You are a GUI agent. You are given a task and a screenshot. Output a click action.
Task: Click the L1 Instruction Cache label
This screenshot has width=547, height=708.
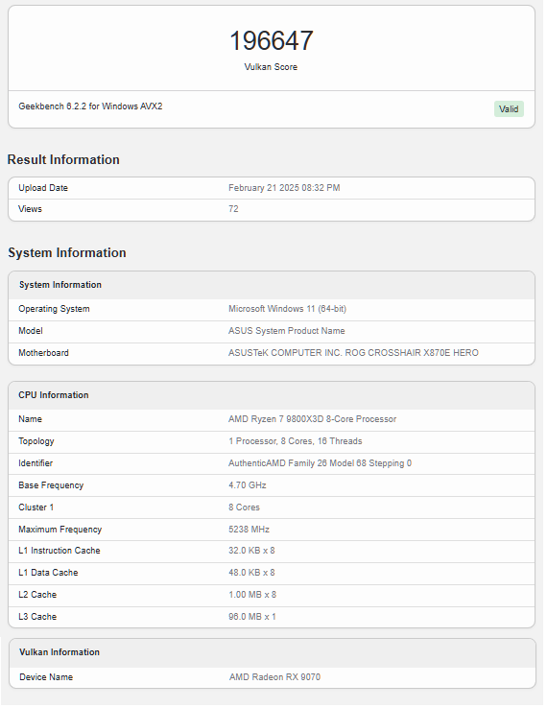(x=59, y=551)
